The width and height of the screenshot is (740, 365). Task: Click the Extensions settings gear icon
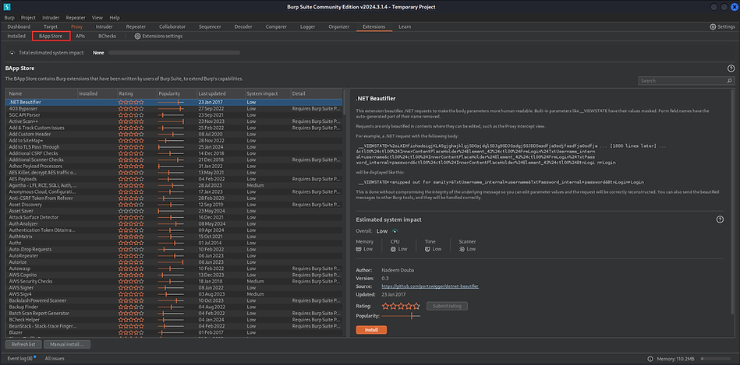tap(138, 37)
